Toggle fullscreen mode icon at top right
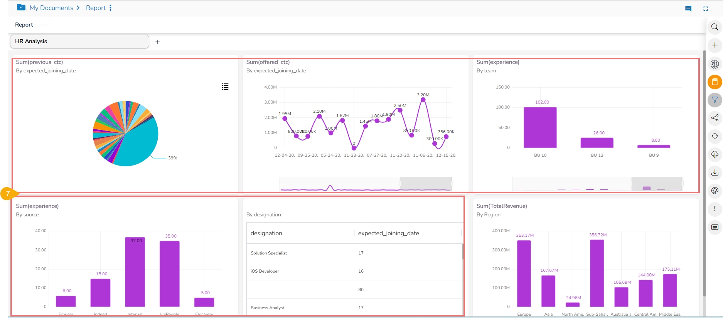 (706, 8)
